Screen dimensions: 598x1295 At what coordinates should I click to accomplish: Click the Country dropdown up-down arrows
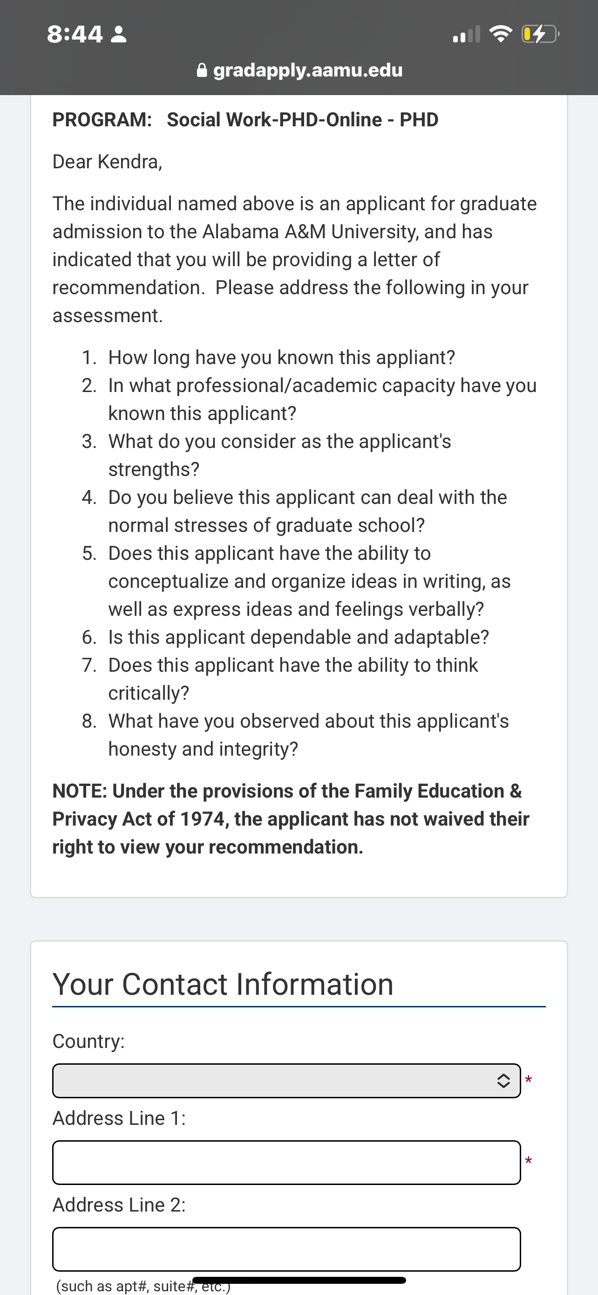(x=503, y=1081)
